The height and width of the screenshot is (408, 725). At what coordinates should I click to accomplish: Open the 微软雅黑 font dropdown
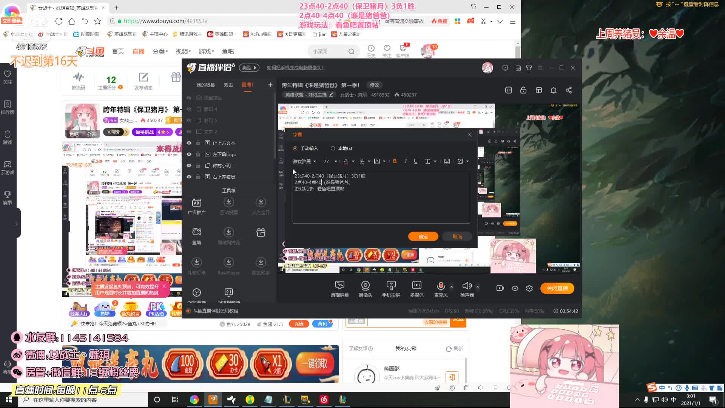[x=304, y=161]
